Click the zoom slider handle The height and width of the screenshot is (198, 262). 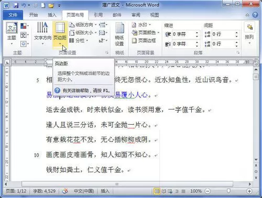pos(228,191)
